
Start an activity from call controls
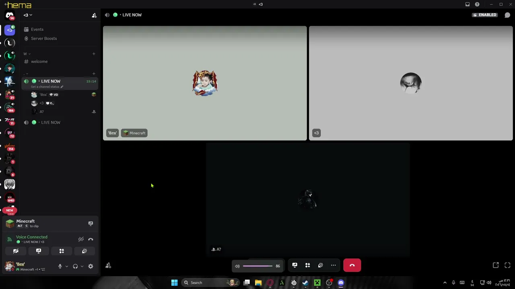click(x=307, y=265)
